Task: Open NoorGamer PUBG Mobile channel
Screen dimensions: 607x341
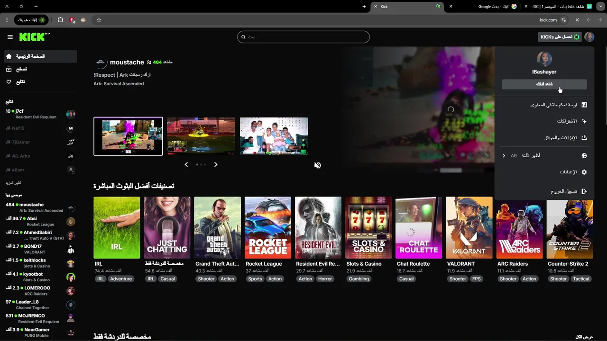Action: (x=40, y=332)
